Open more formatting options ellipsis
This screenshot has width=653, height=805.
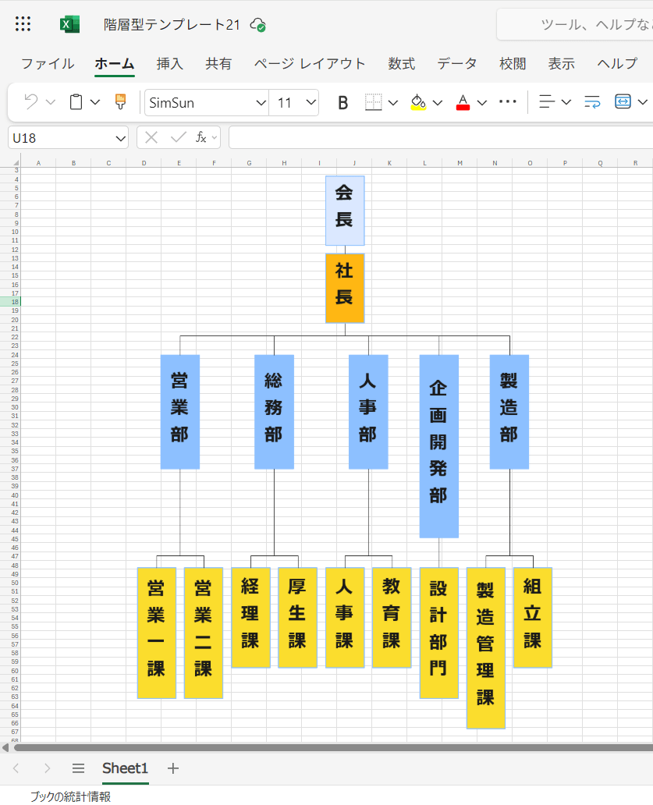[x=508, y=101]
